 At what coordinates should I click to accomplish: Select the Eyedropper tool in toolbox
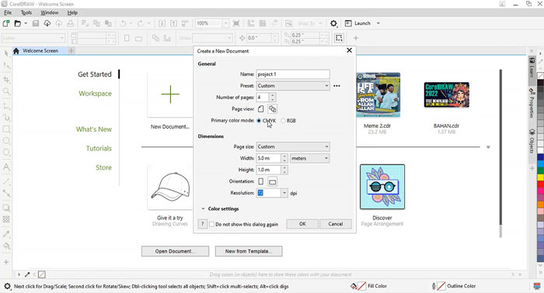coord(6,234)
